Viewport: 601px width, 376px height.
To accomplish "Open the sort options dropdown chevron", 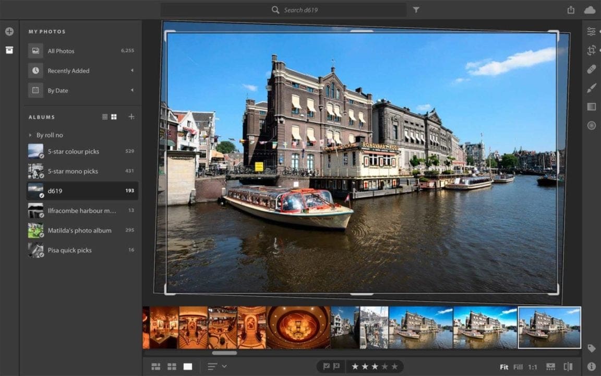I will (224, 367).
